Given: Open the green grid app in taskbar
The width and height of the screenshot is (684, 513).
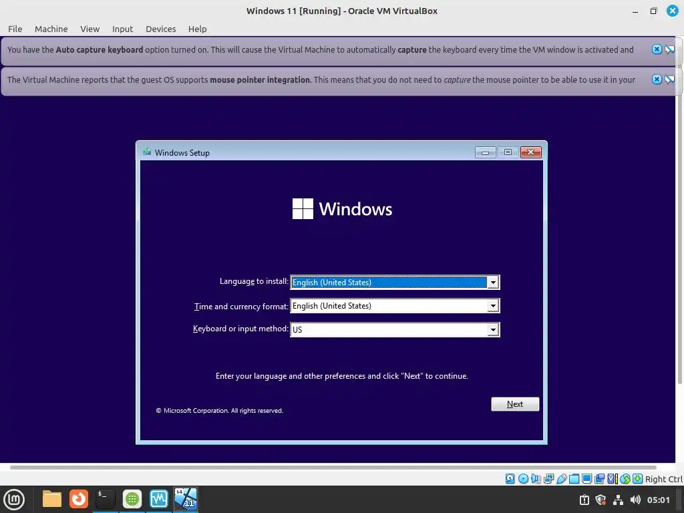Looking at the screenshot, I should click(x=132, y=499).
